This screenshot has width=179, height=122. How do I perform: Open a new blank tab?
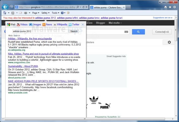point(128,7)
